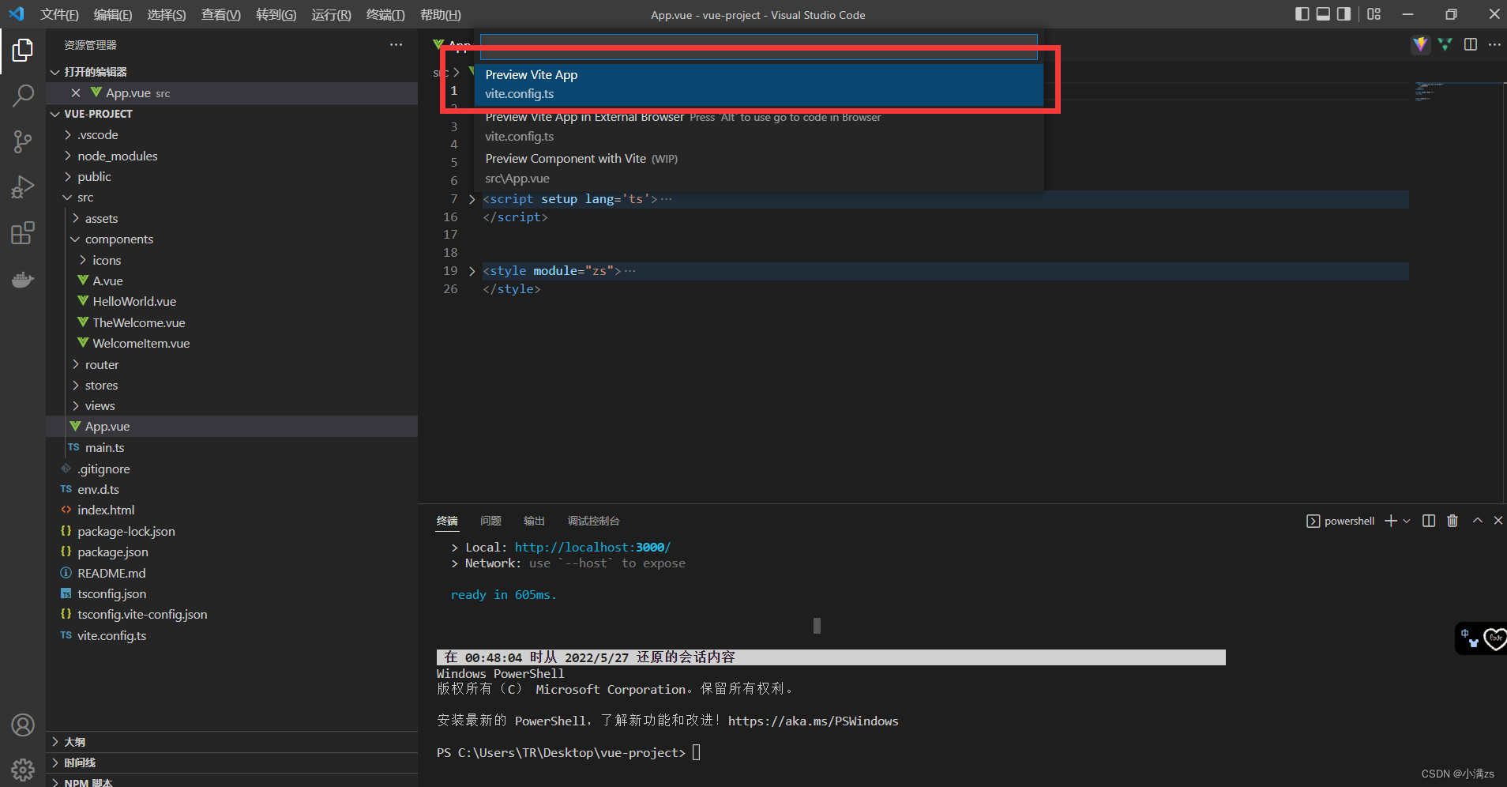Open the 终端(T) menu

tap(385, 15)
